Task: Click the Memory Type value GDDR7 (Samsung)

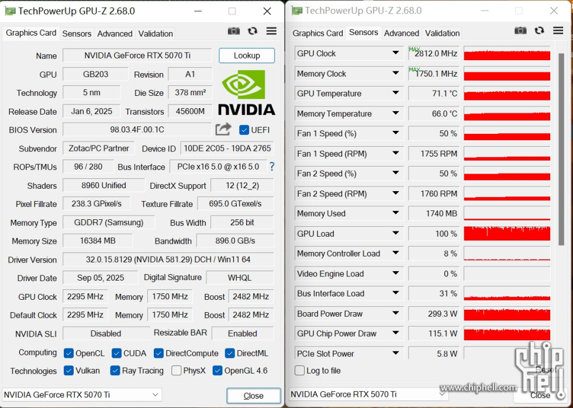Action: point(109,223)
